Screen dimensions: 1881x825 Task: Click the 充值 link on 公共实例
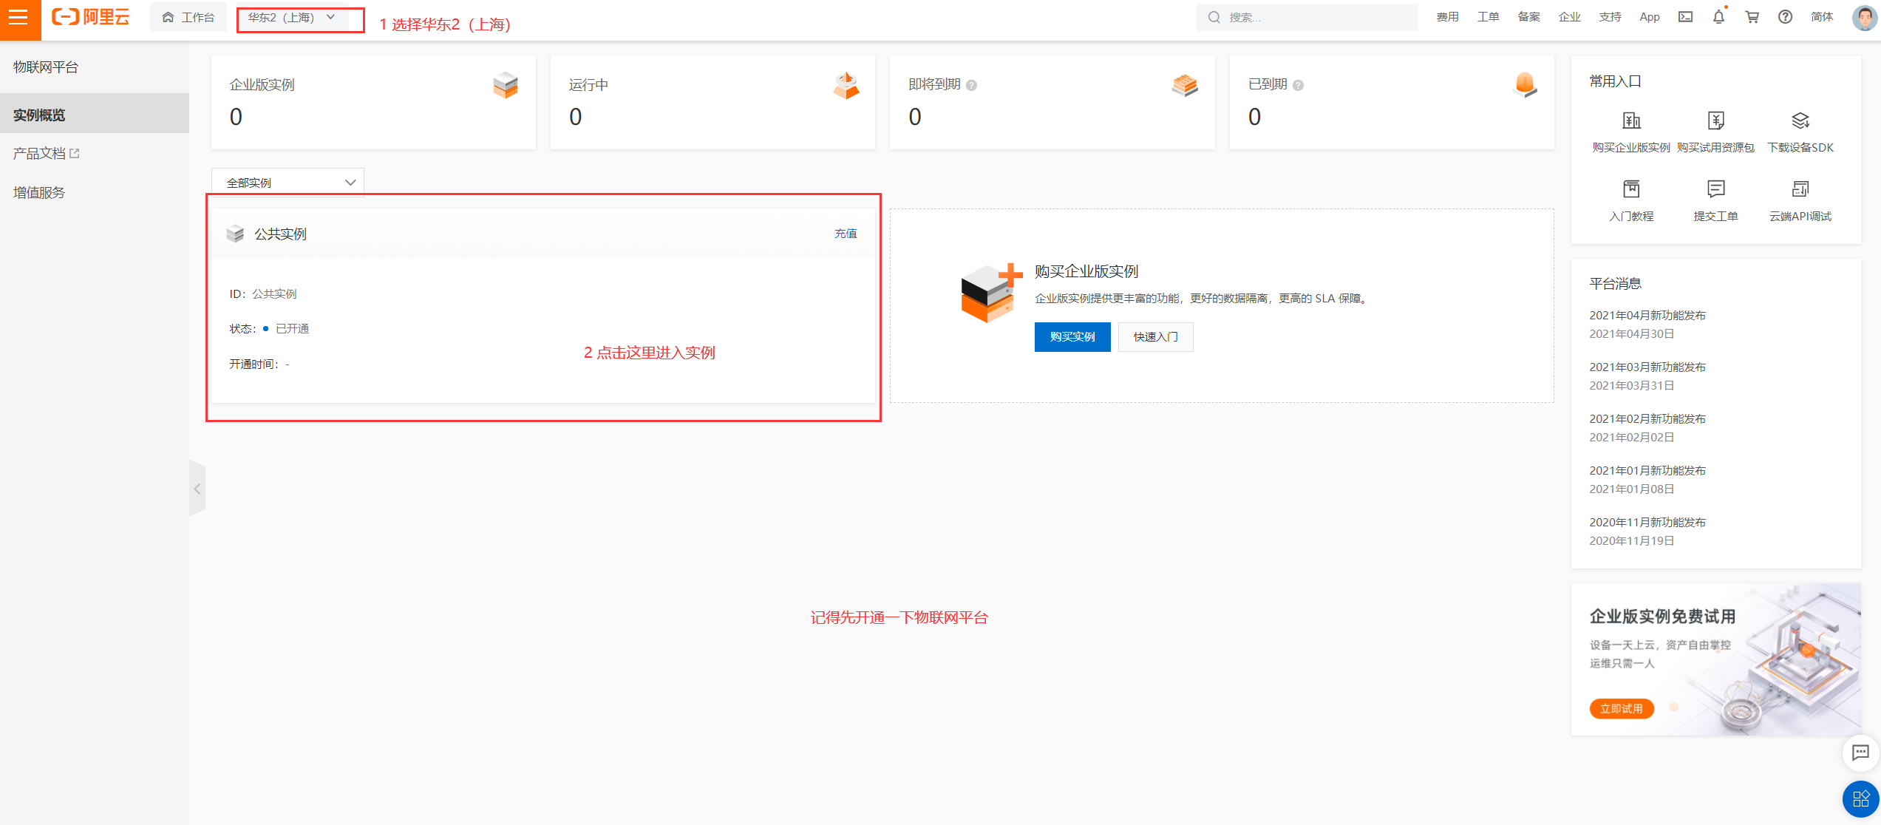pyautogui.click(x=846, y=234)
